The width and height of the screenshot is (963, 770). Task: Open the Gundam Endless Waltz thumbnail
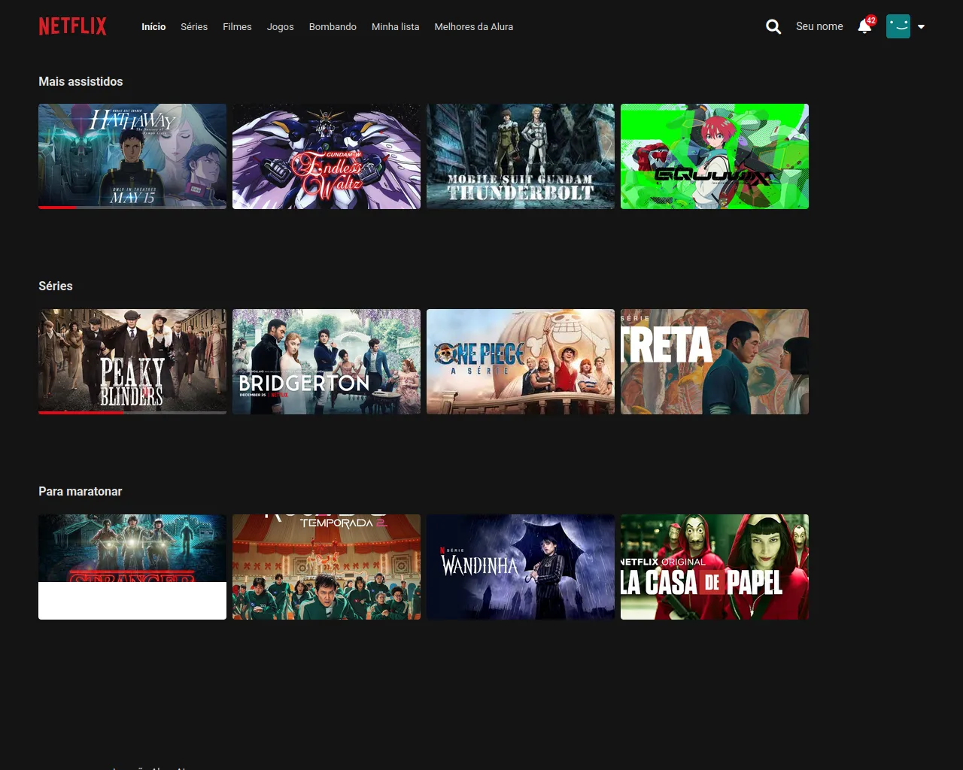point(327,156)
